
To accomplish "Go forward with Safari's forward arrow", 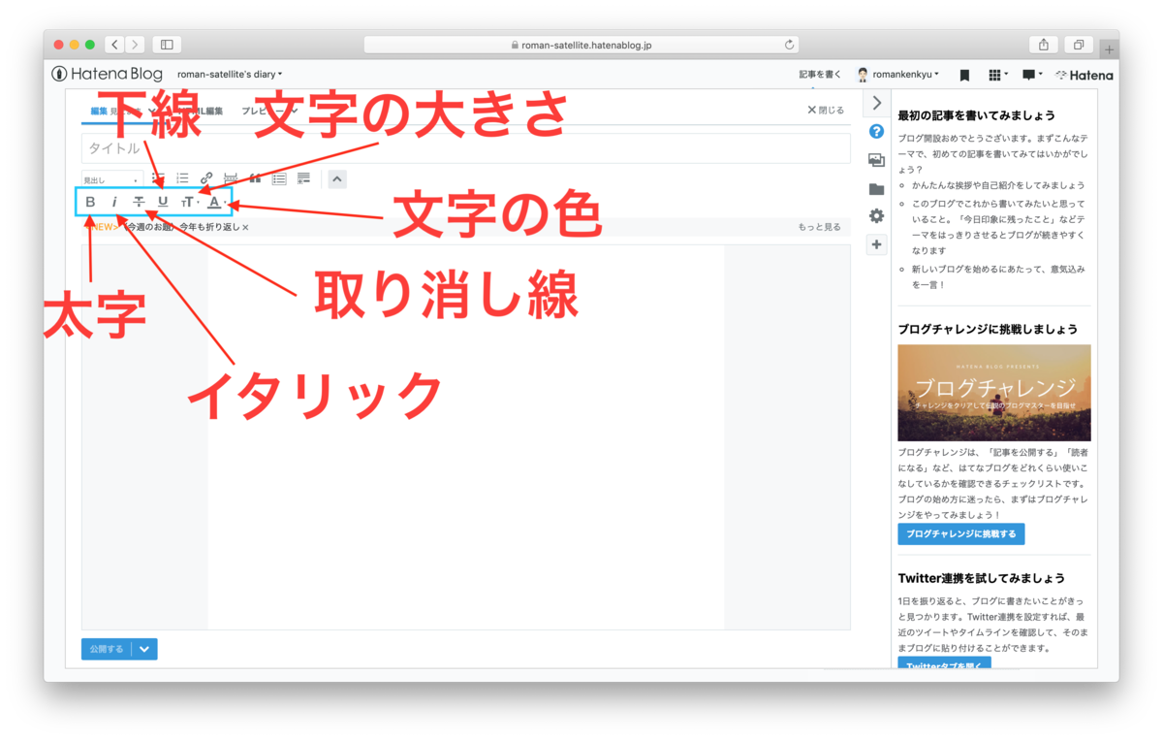I will point(135,45).
